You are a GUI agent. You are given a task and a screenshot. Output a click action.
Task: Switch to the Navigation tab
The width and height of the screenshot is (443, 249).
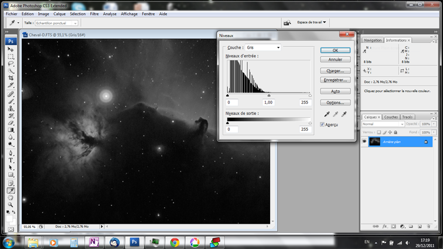click(373, 40)
